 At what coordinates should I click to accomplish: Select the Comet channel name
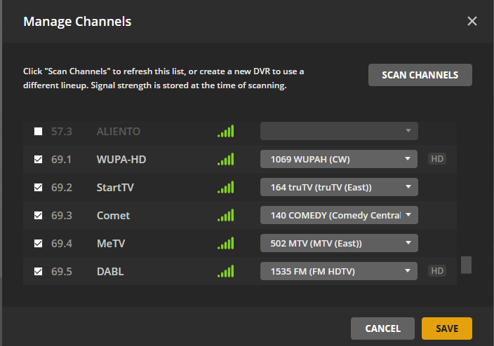113,215
